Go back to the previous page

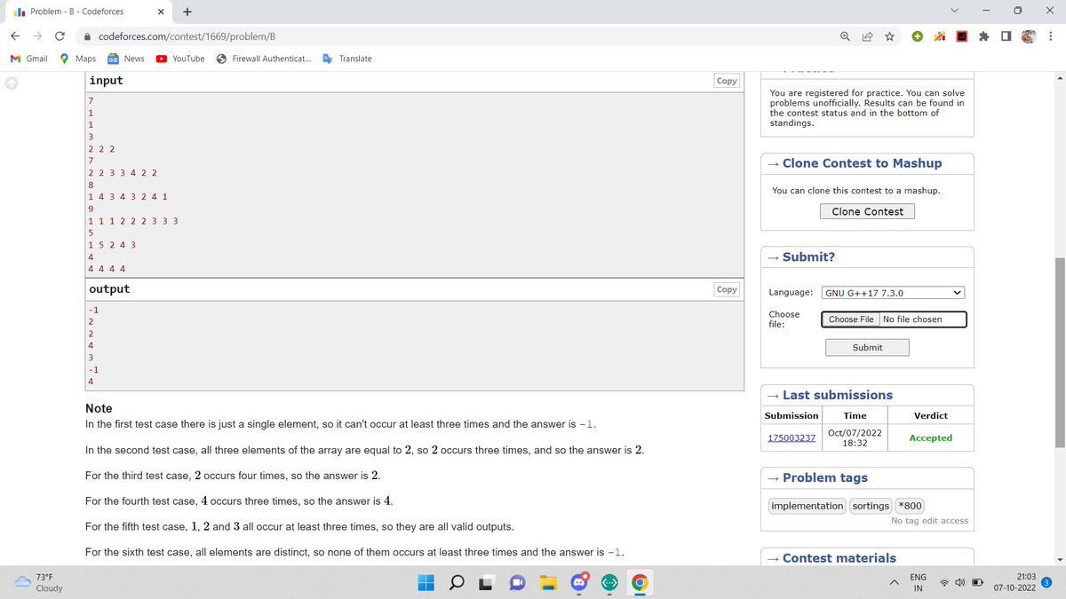coord(15,36)
